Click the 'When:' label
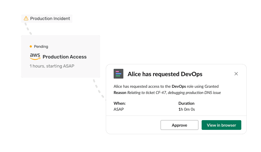 tap(120, 103)
